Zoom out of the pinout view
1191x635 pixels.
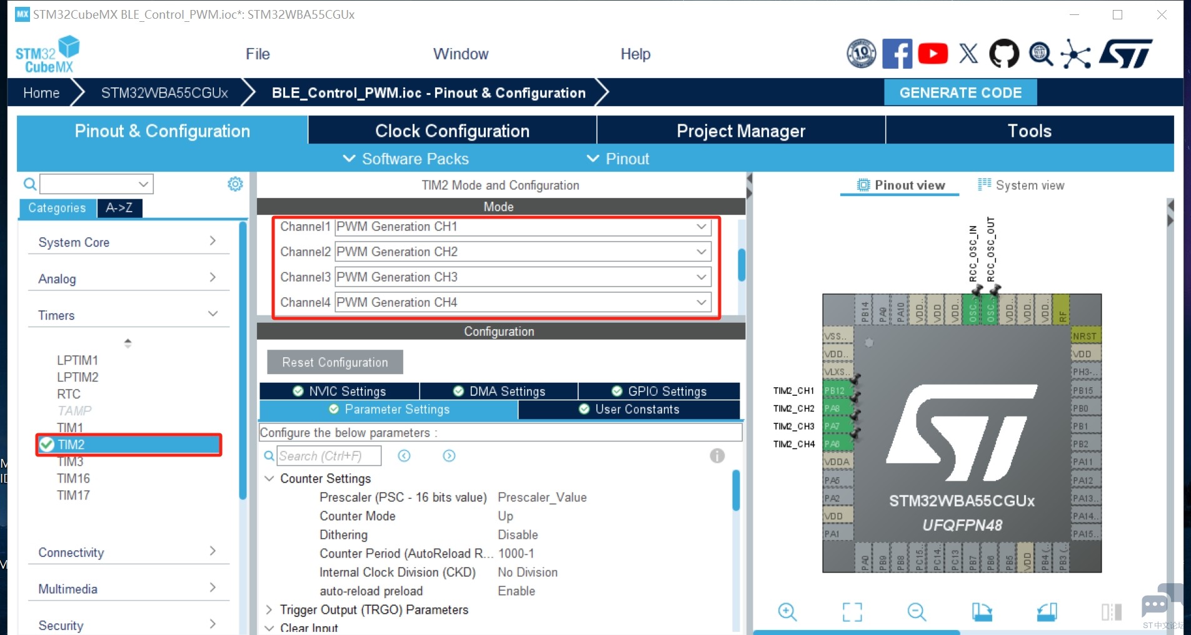tap(917, 612)
